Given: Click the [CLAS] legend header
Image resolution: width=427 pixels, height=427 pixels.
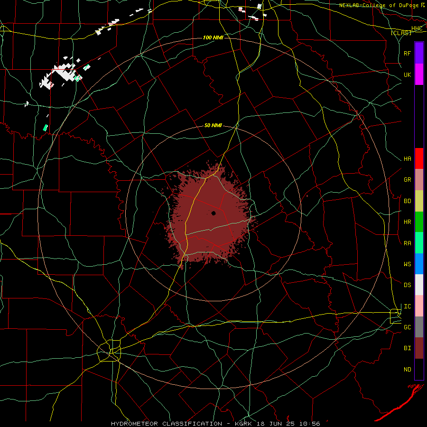Looking at the screenshot, I should click(401, 33).
